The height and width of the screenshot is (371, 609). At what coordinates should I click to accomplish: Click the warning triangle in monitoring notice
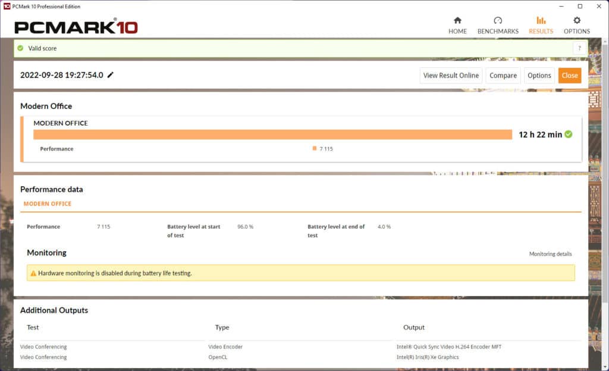tap(33, 273)
